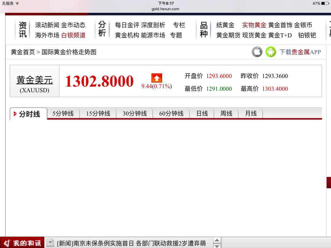Open the 能源市场 link
The width and height of the screenshot is (331, 248).
point(153,35)
